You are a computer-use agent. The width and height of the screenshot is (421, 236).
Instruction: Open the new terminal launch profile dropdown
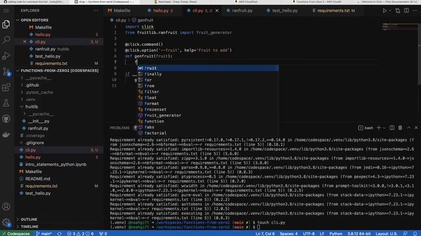(384, 128)
